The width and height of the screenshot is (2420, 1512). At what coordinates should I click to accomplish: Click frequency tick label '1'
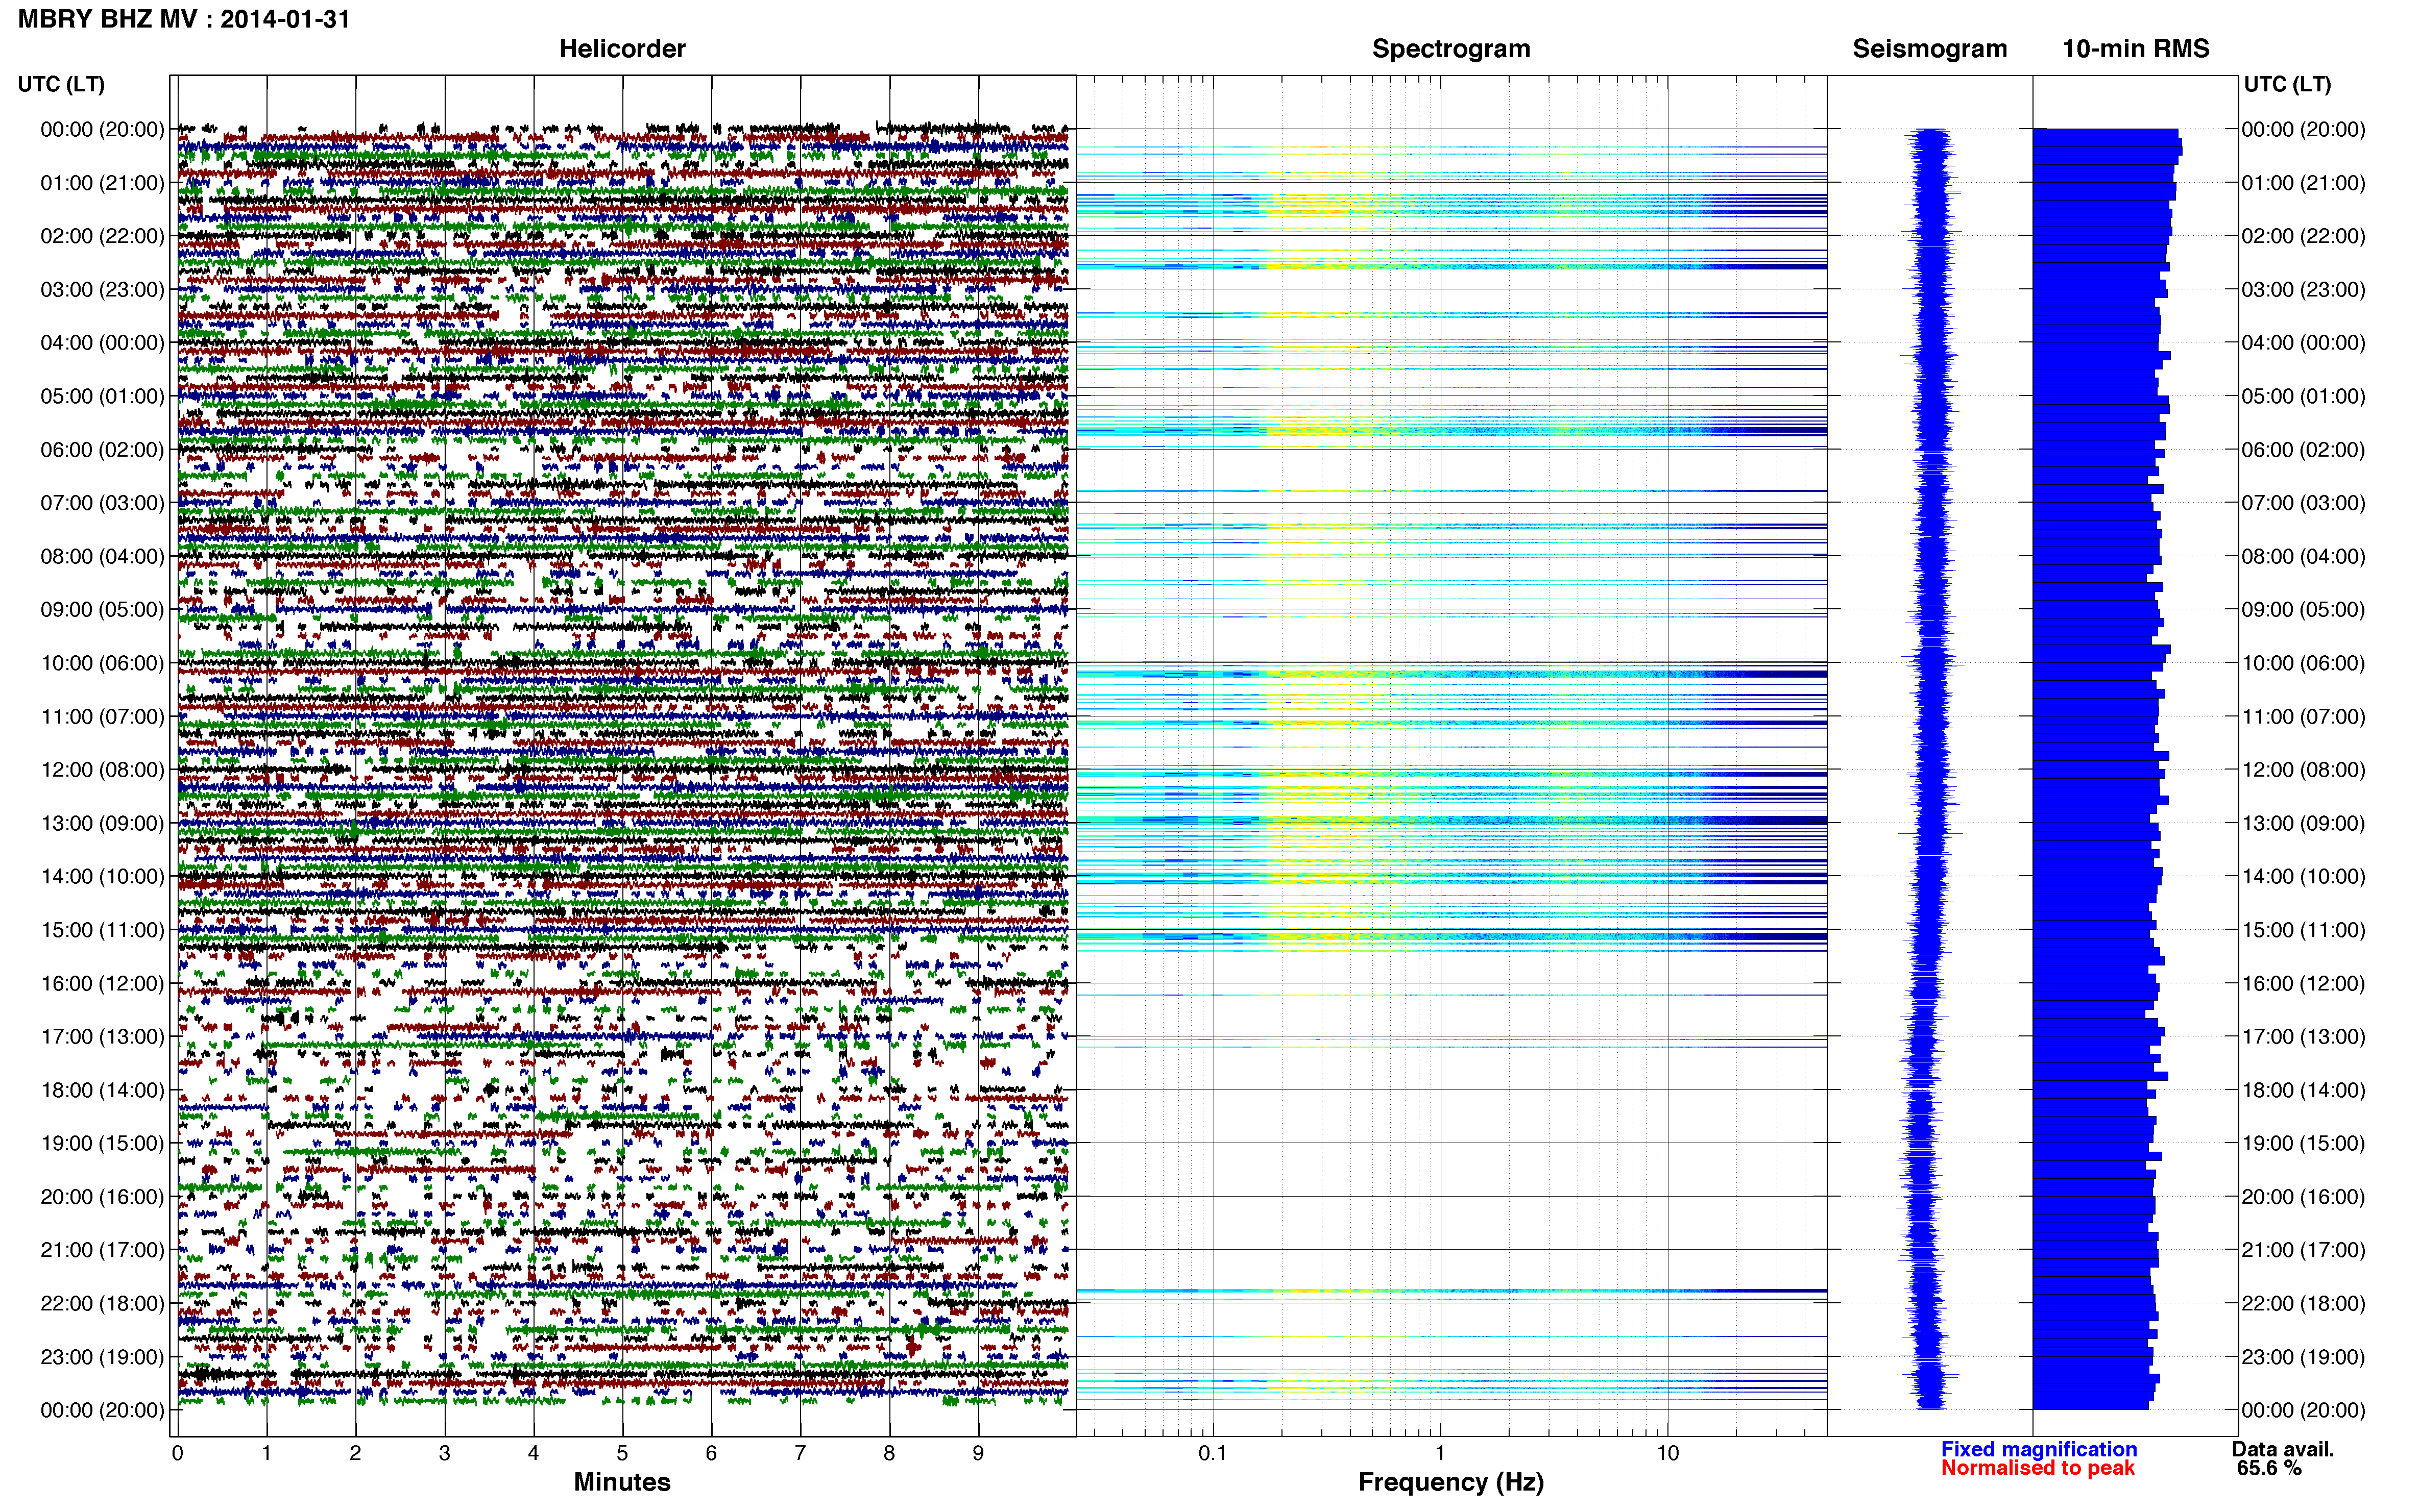point(1441,1453)
